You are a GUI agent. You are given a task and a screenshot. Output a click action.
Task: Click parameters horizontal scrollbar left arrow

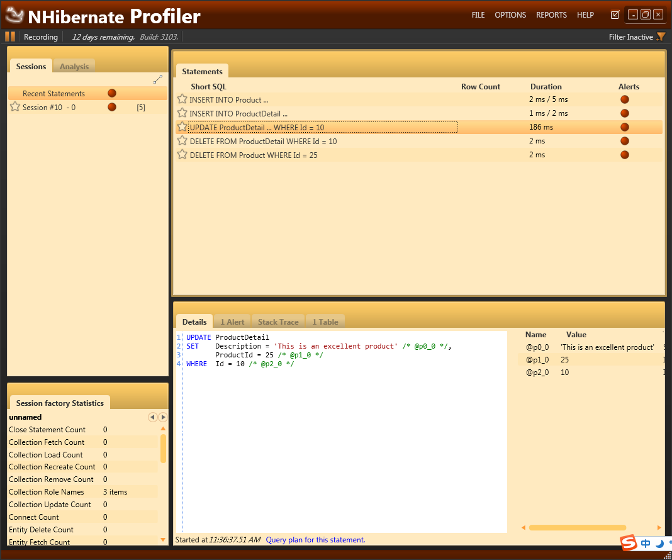click(x=524, y=527)
